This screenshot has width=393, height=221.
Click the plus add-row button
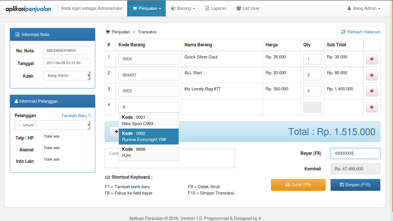[115, 132]
